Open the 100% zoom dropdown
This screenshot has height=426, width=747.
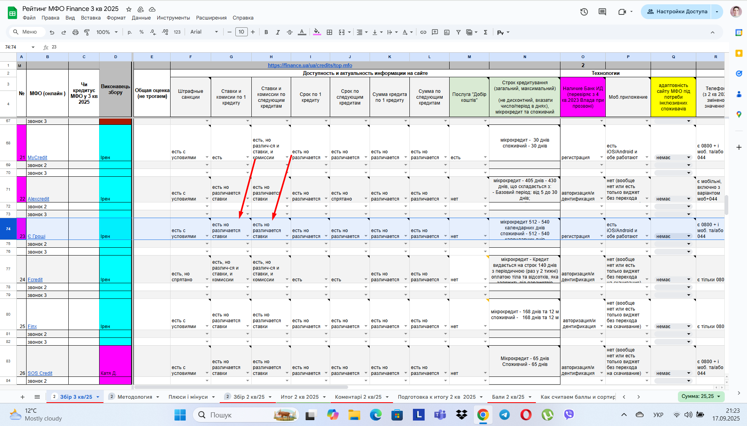[107, 32]
